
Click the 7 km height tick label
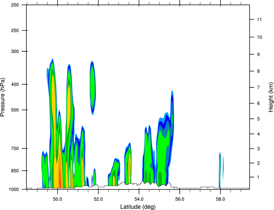(259, 88)
